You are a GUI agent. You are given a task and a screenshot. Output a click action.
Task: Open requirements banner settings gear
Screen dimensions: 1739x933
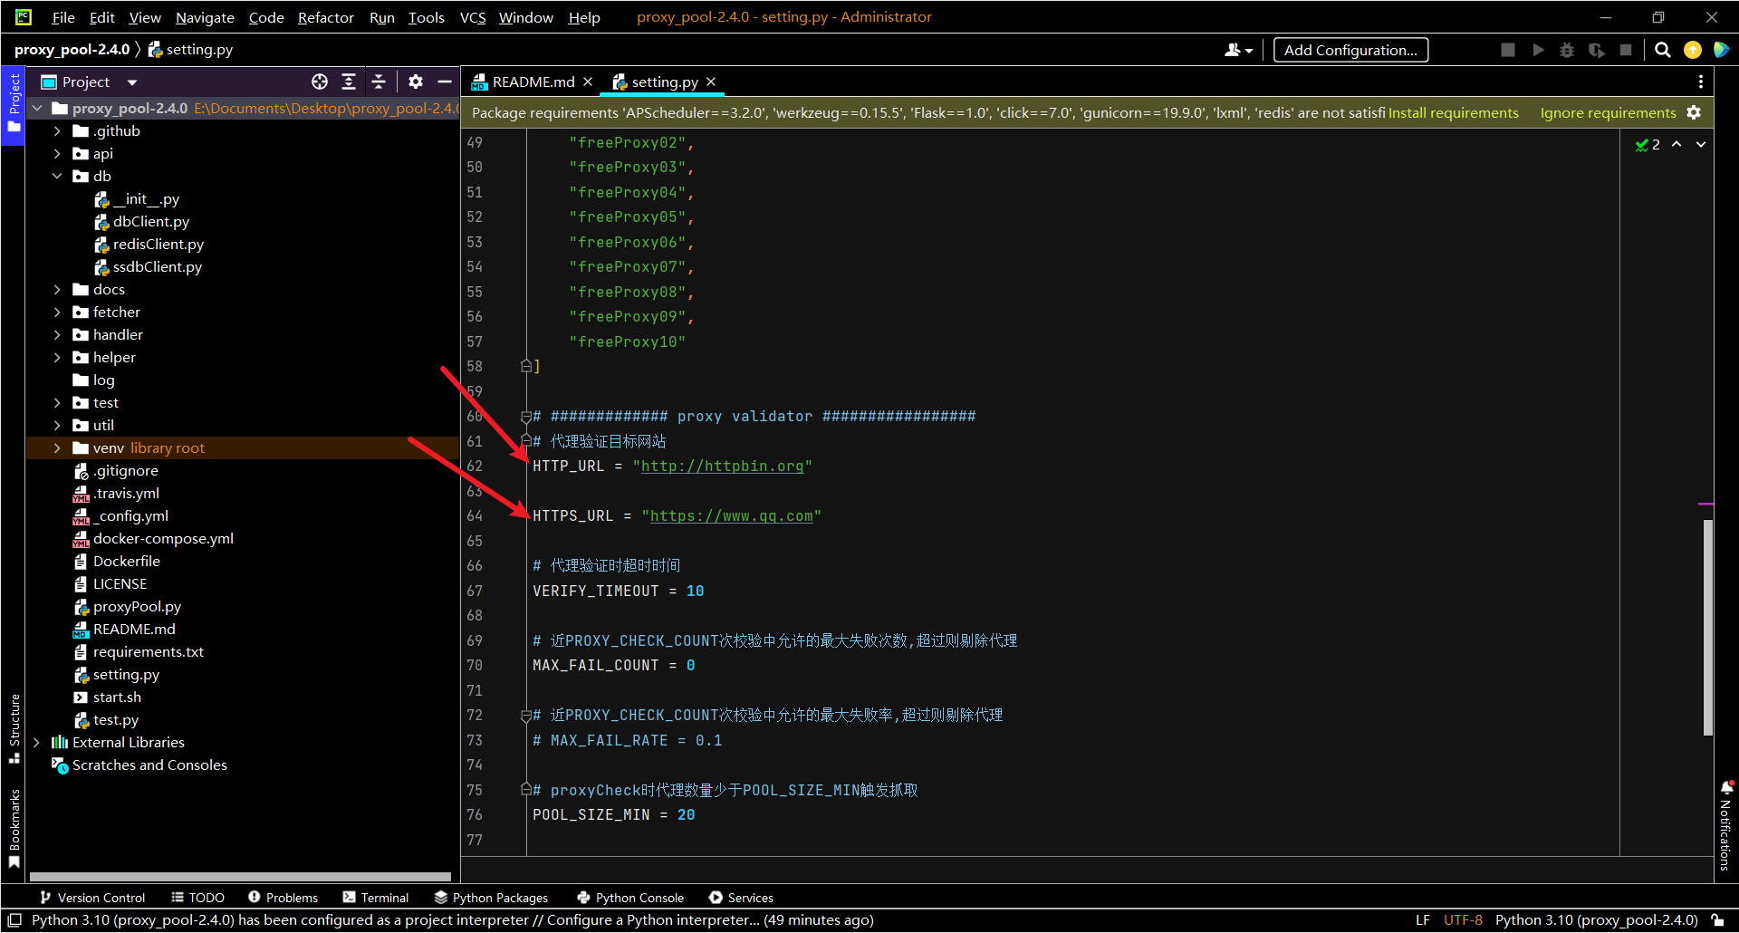(x=1694, y=112)
